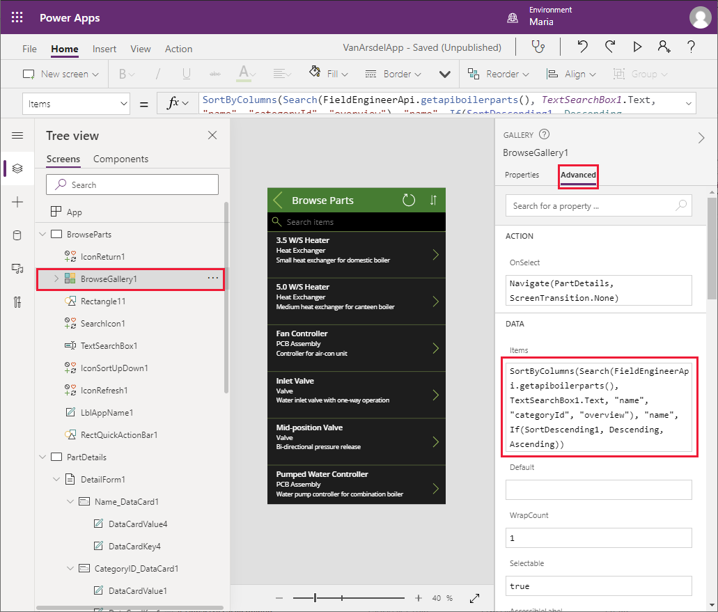Open the fx formula dropdown
Viewport: 718px width, 612px height.
(178, 104)
